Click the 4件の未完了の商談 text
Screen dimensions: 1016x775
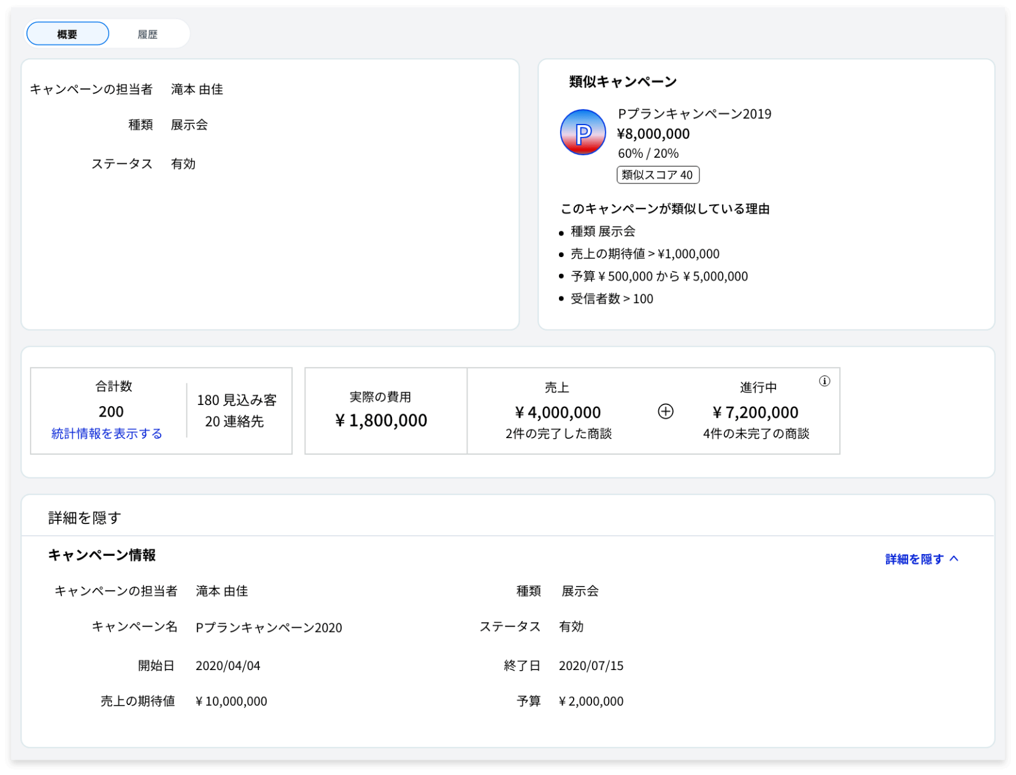click(x=756, y=433)
